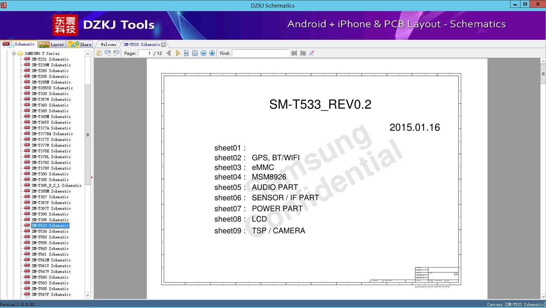Click the sheet04 MSM8926 entry on page
Image resolution: width=546 pixels, height=308 pixels.
250,177
